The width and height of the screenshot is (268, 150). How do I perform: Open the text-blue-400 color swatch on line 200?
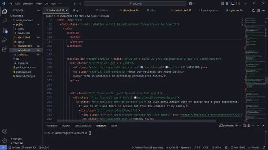tap(141, 68)
